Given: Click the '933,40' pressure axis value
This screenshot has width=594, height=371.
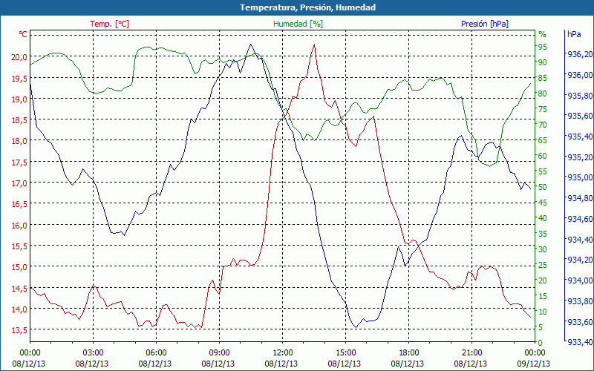Looking at the screenshot, I should point(580,342).
